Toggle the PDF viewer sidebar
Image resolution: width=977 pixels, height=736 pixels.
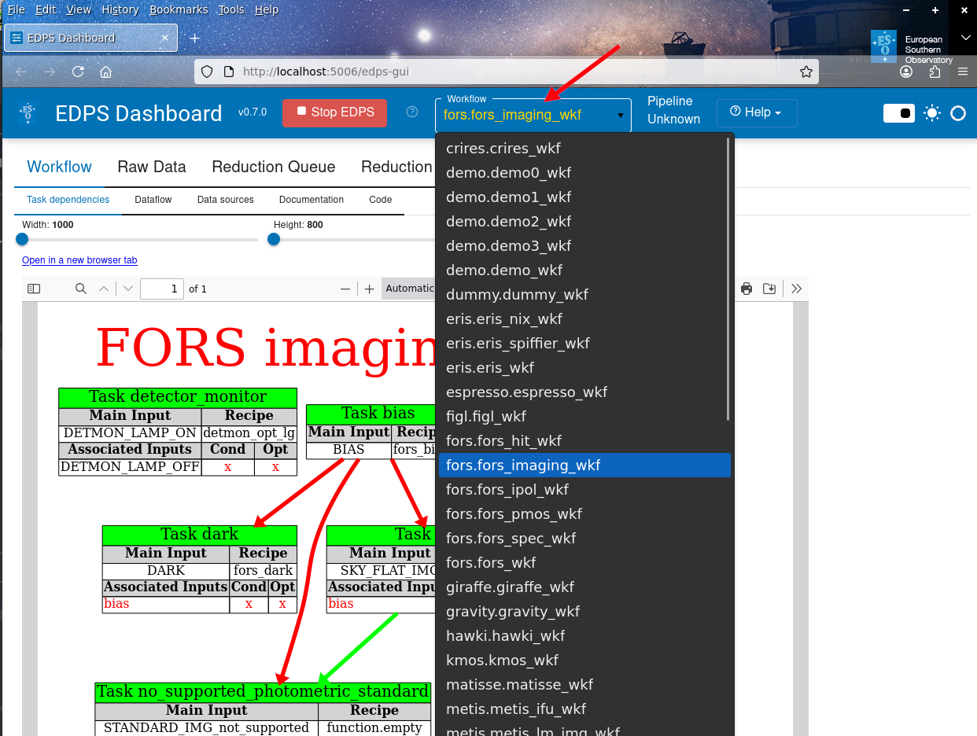click(34, 289)
